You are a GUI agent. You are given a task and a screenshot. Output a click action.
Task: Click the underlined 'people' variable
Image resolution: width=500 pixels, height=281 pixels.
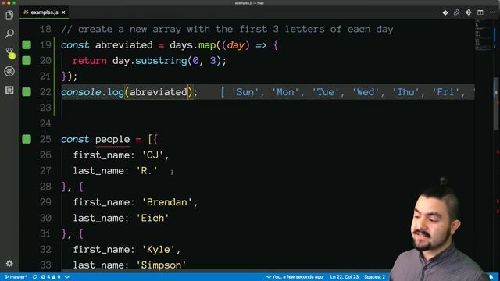tap(112, 139)
